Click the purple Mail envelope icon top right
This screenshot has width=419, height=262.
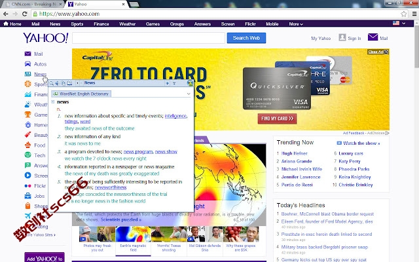pyautogui.click(x=373, y=37)
